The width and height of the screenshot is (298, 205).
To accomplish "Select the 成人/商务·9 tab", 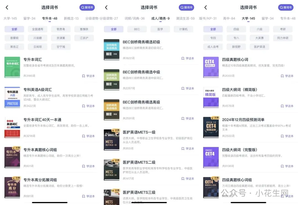I will click(x=160, y=18).
